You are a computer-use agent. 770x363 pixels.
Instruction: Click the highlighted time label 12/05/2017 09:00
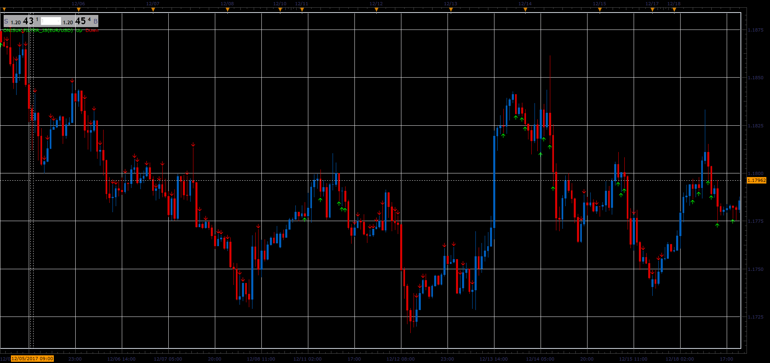(32, 359)
